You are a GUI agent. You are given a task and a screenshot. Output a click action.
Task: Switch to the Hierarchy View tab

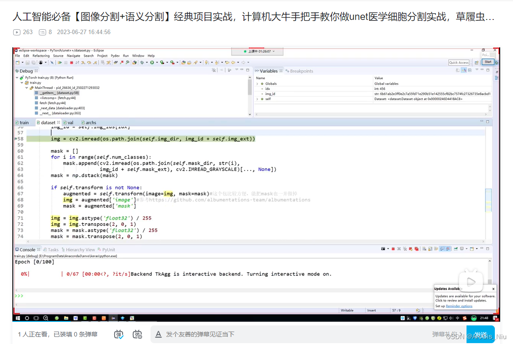[x=78, y=249]
